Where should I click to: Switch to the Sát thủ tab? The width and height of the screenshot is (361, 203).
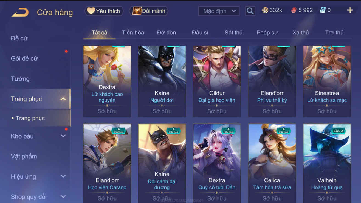(x=233, y=33)
